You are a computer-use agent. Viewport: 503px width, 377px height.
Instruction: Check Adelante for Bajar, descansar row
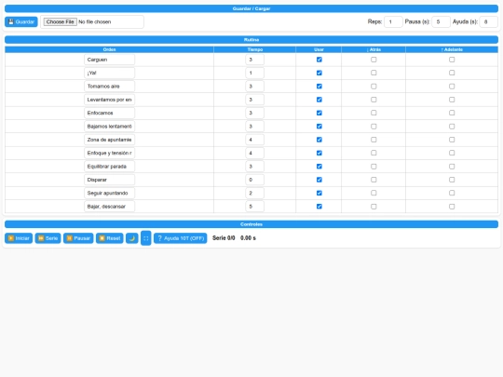452,207
